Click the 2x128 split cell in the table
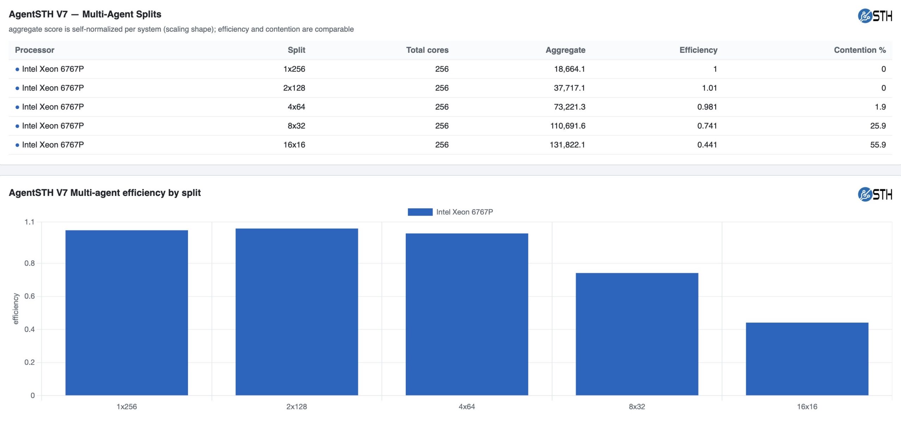The width and height of the screenshot is (901, 421). coord(294,88)
